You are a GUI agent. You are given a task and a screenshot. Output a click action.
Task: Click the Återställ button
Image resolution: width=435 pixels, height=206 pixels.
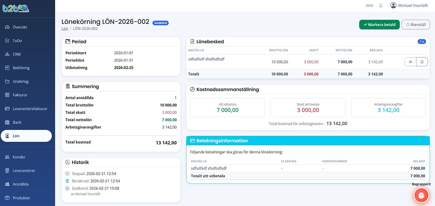click(416, 25)
